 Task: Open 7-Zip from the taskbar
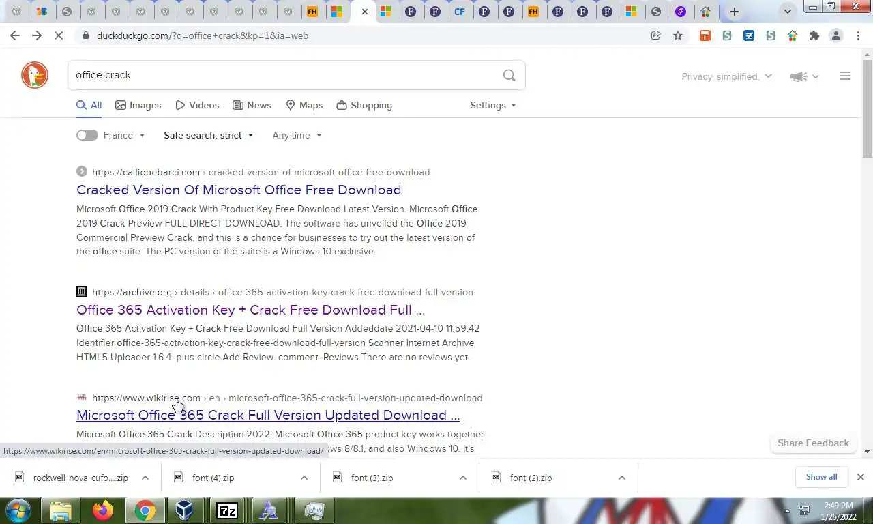227,510
